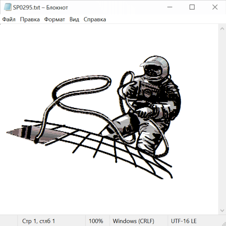Open the Справка menu

[95, 19]
